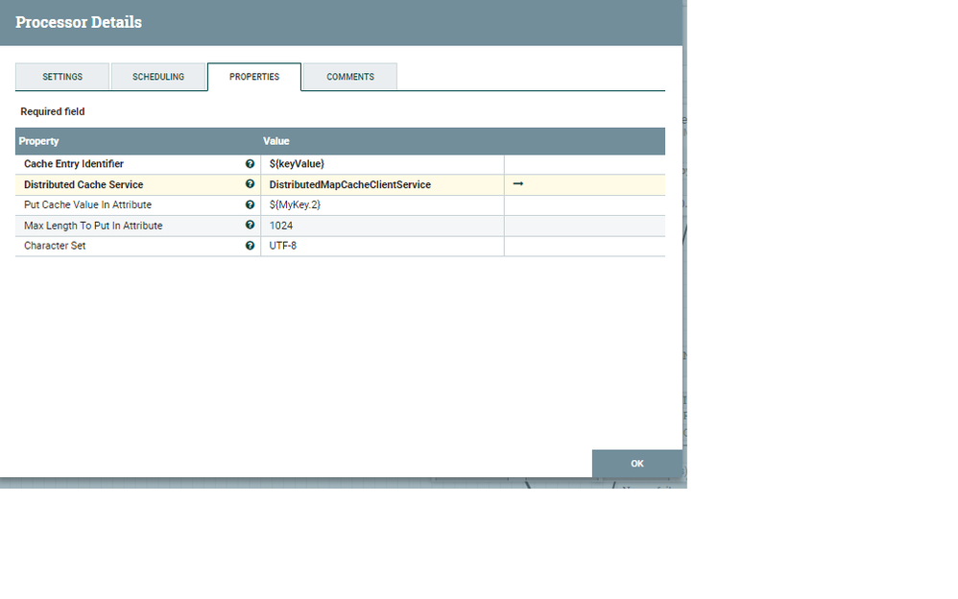Click the Put Cache Value In Attribute label
Screen dimensions: 958x599
pos(88,204)
